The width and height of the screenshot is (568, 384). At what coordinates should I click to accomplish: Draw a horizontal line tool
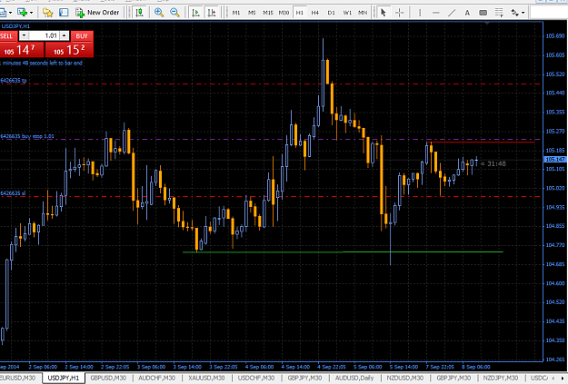click(x=436, y=13)
